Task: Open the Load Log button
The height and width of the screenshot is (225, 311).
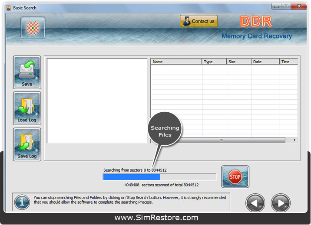Action: 27,108
